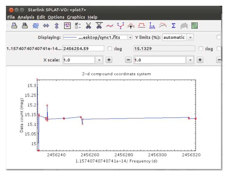Enable the log checkbox beside 15.1329 value
Image resolution: width=229 pixels, height=177 pixels.
tap(201, 49)
